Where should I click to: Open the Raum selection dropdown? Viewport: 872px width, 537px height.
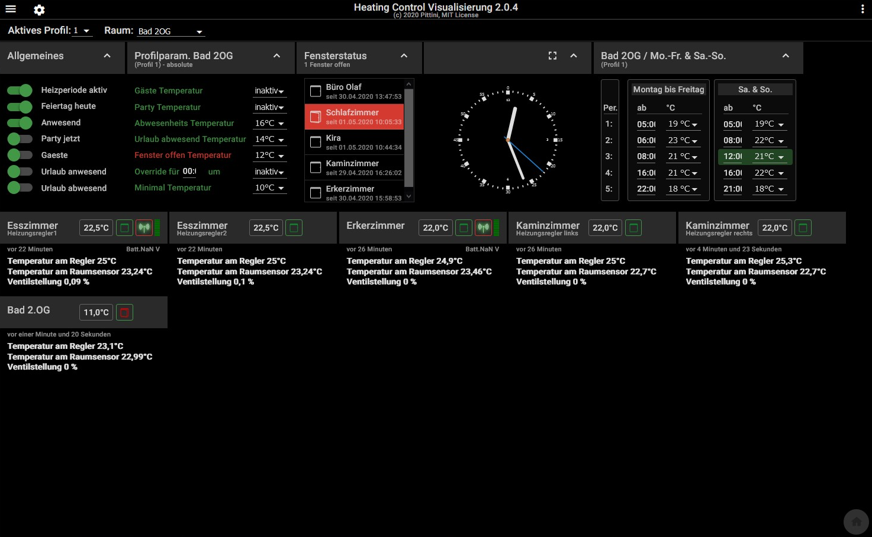(x=170, y=31)
